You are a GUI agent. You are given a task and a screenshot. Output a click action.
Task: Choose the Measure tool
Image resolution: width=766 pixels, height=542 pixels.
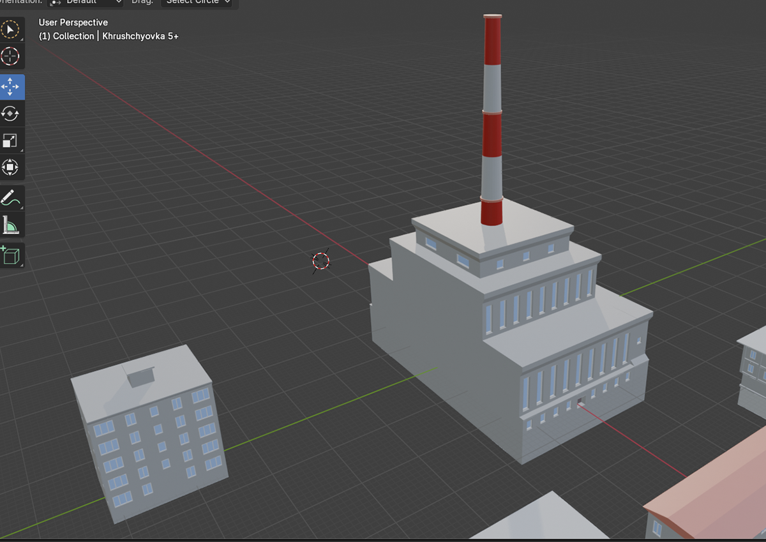click(x=10, y=225)
